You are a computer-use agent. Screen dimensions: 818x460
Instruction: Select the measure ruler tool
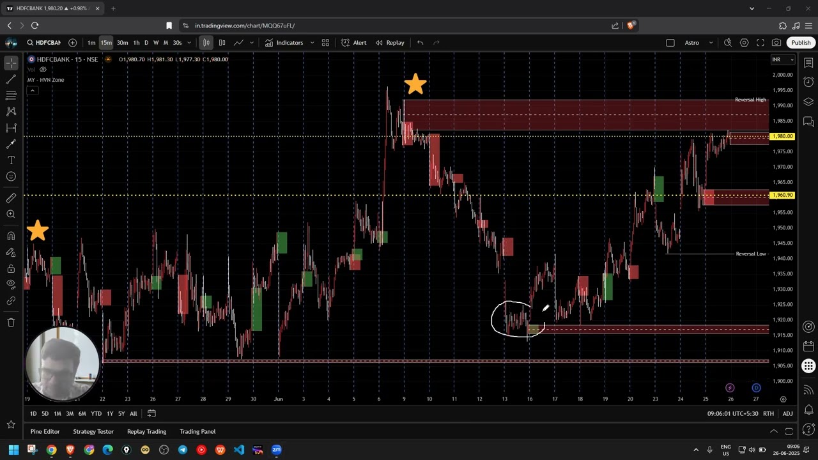(11, 199)
